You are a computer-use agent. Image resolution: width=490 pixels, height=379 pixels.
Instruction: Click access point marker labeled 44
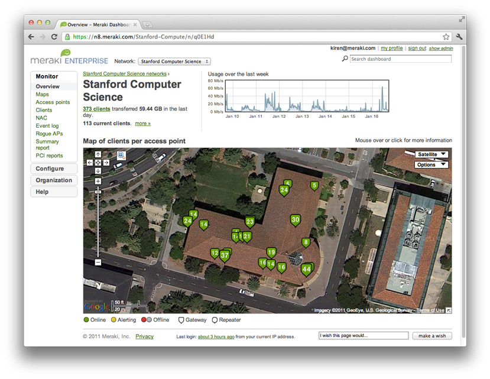306,269
